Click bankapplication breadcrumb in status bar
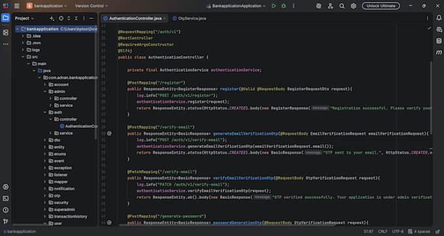 [x=20, y=231]
